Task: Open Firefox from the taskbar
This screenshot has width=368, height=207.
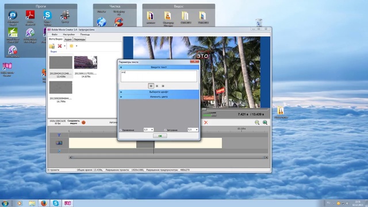Action: click(44, 203)
